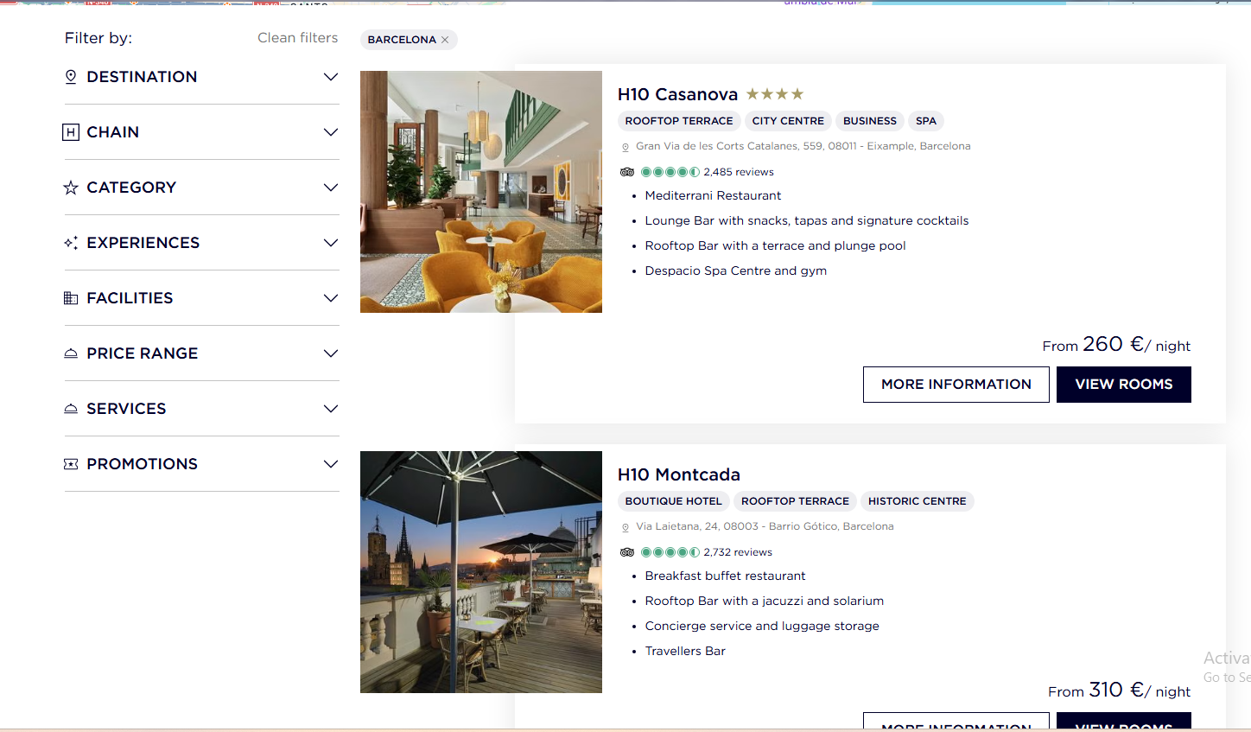Click the Destination pin icon
The image size is (1251, 732).
click(71, 77)
